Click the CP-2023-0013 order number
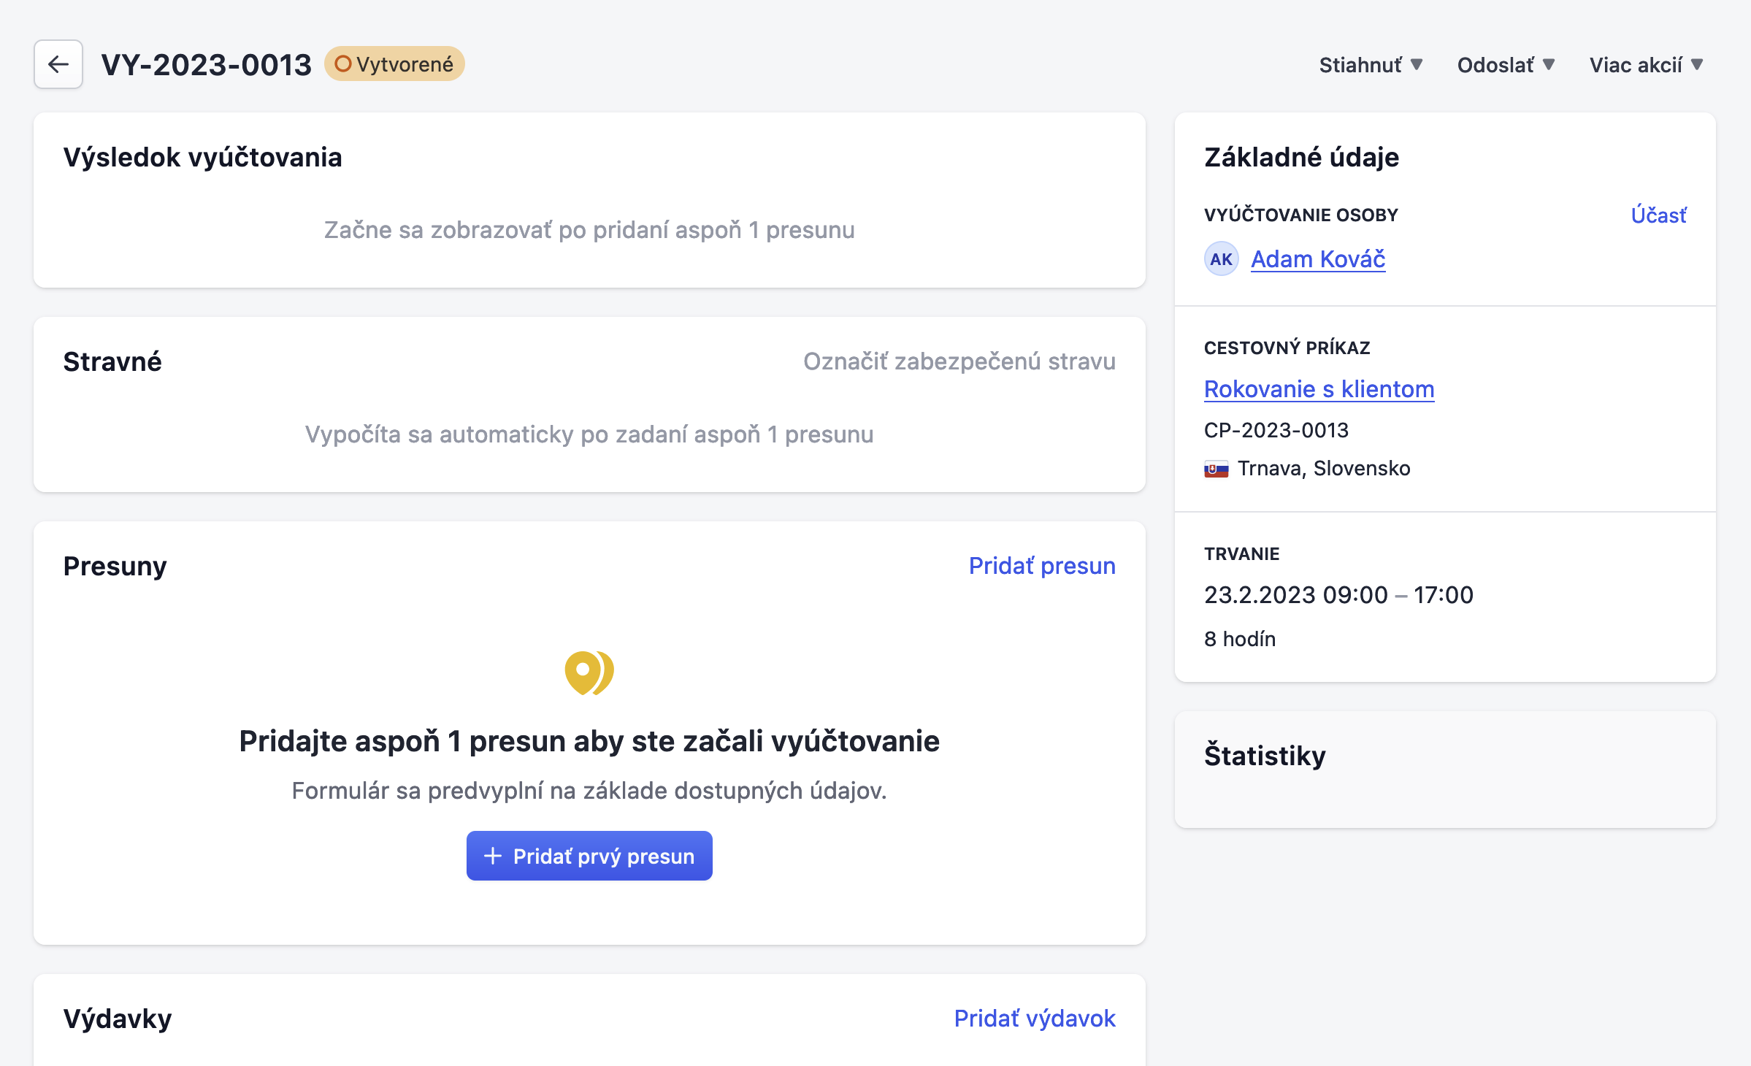This screenshot has height=1066, width=1751. pos(1276,430)
